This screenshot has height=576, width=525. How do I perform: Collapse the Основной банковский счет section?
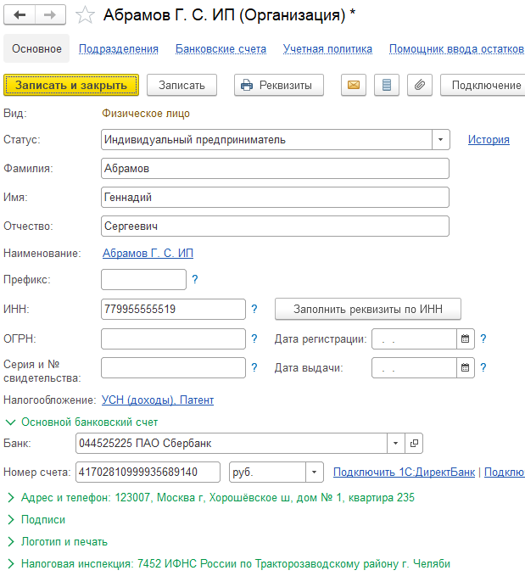(x=10, y=422)
